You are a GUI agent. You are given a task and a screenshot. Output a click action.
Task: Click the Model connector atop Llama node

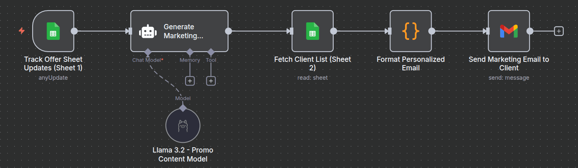[183, 108]
